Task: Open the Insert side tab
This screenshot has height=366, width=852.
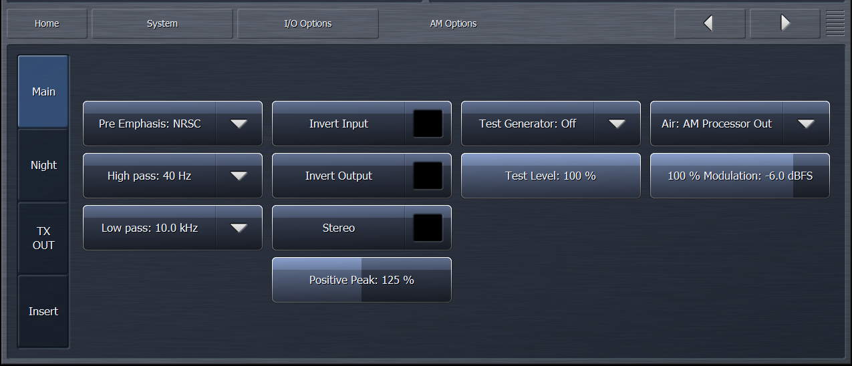Action: click(x=43, y=311)
